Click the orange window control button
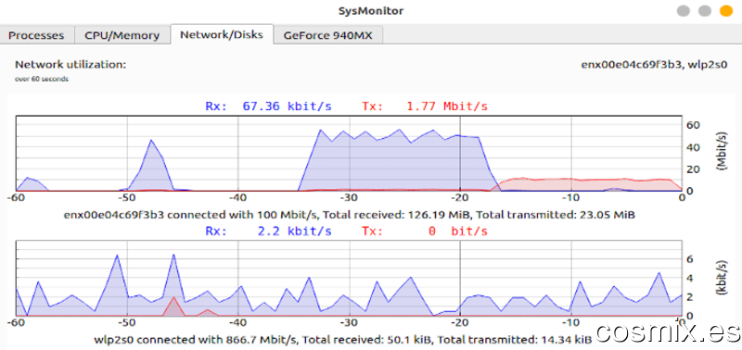 pyautogui.click(x=725, y=11)
